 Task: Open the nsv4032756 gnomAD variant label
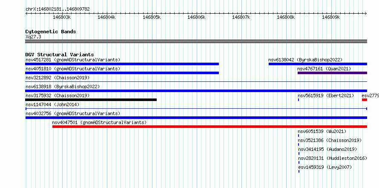click(x=73, y=113)
